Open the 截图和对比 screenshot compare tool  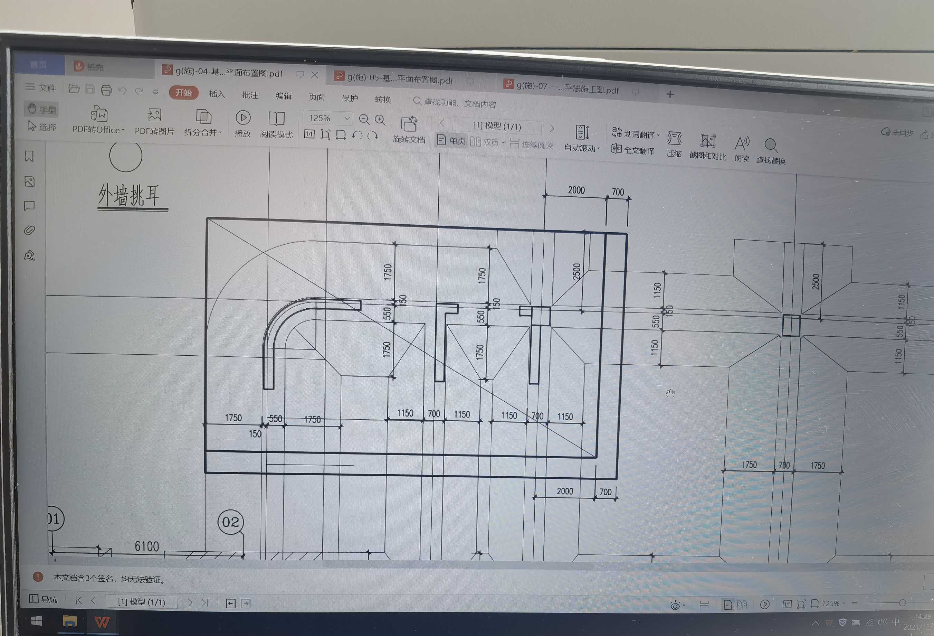[x=708, y=147]
